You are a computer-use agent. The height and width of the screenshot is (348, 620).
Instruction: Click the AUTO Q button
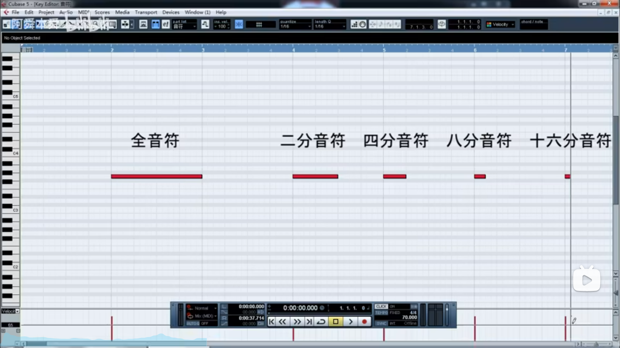pos(193,323)
